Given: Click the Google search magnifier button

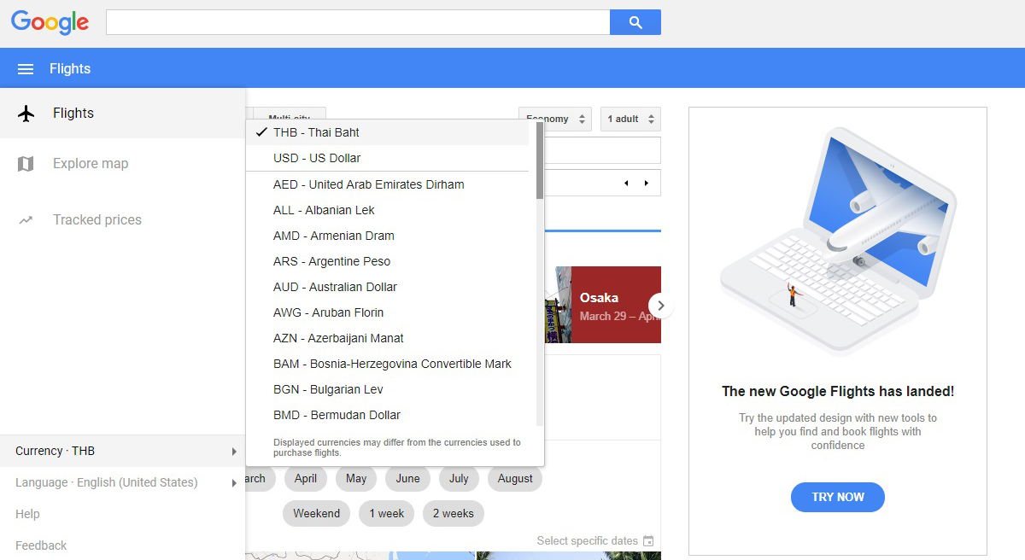Looking at the screenshot, I should pos(635,22).
